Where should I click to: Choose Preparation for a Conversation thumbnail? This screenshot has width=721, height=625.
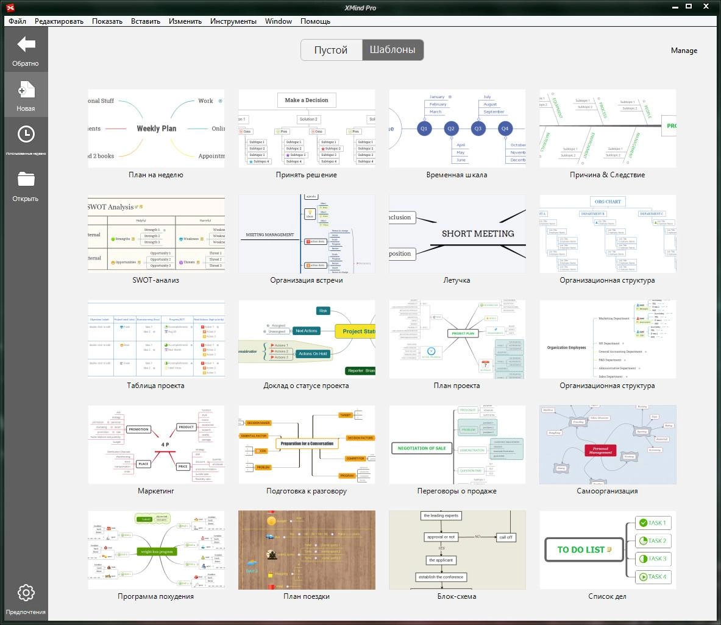point(307,445)
